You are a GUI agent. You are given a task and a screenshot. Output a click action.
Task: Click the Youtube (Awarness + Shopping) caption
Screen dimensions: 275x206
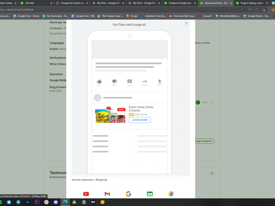89,180
